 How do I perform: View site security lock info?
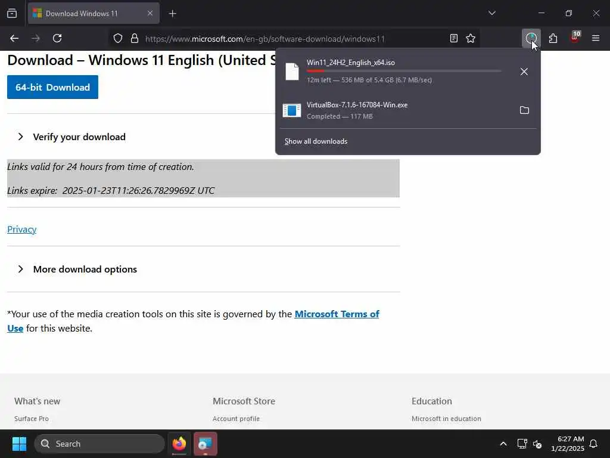(135, 39)
